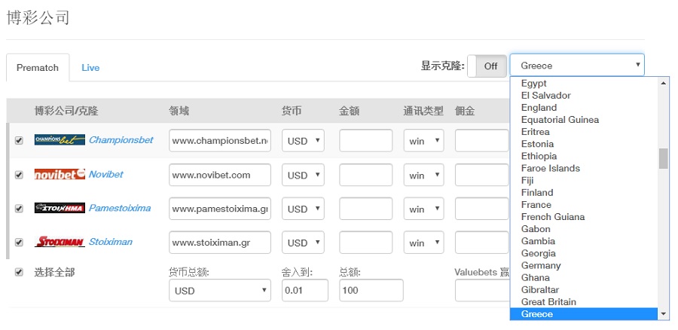Screen dimensions: 678x330
Task: Select El Salvador in country list
Action: point(584,96)
